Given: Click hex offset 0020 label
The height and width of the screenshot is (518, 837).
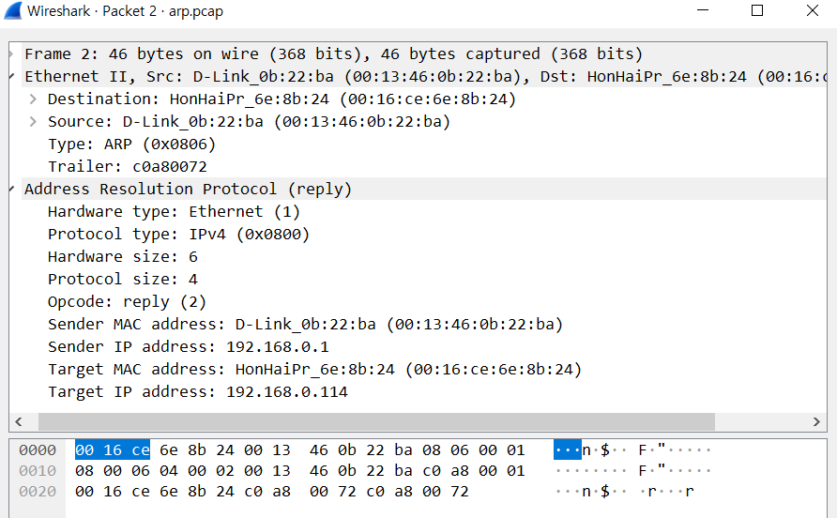Looking at the screenshot, I should pos(38,492).
